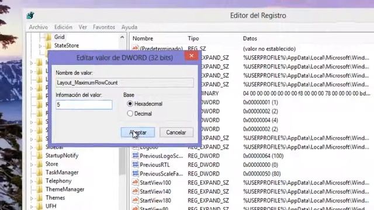Image resolution: width=374 pixels, height=210 pixels.
Task: Expand the UFH tree node
Action: pos(32,206)
